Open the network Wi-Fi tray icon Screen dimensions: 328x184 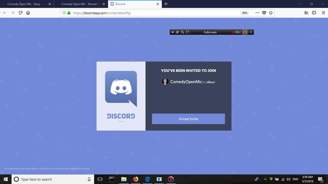(x=283, y=179)
